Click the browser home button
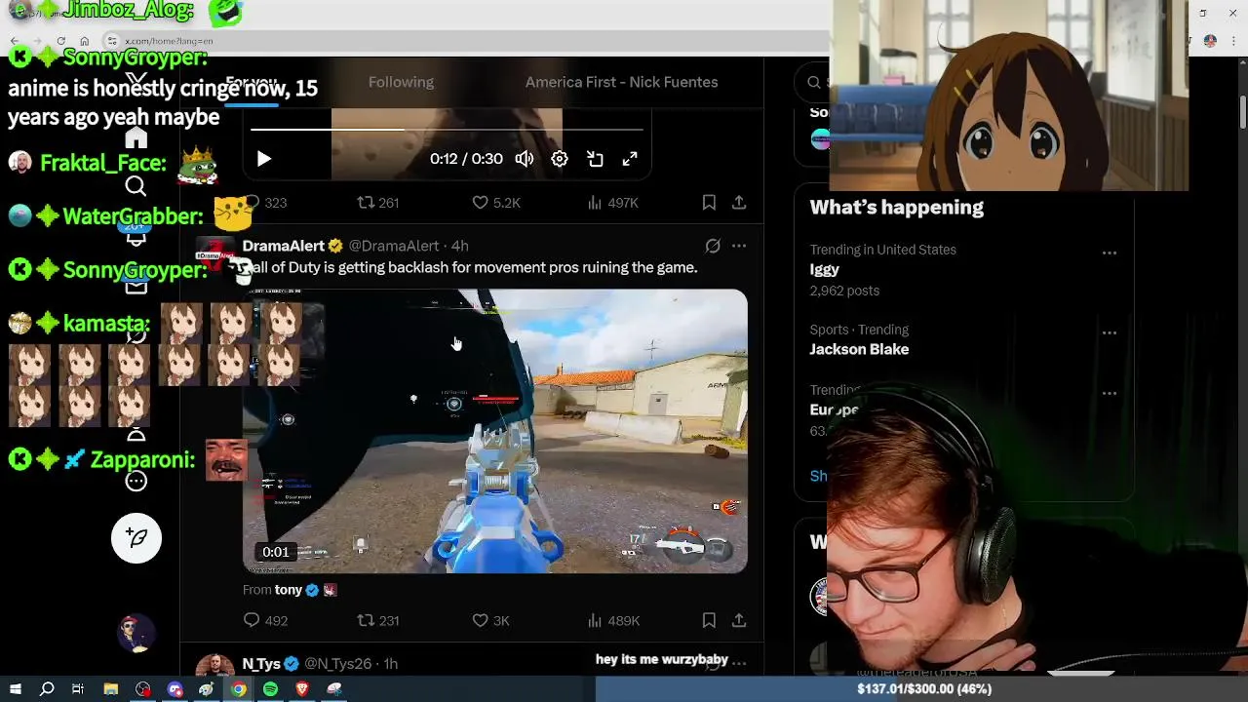The image size is (1248, 702). [x=85, y=41]
